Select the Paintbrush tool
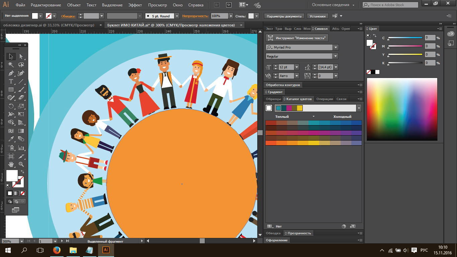 tap(21, 89)
